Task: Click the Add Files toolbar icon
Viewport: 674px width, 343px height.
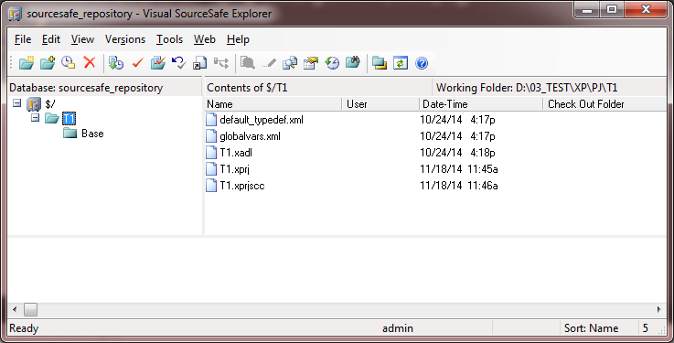Action: click(x=48, y=63)
